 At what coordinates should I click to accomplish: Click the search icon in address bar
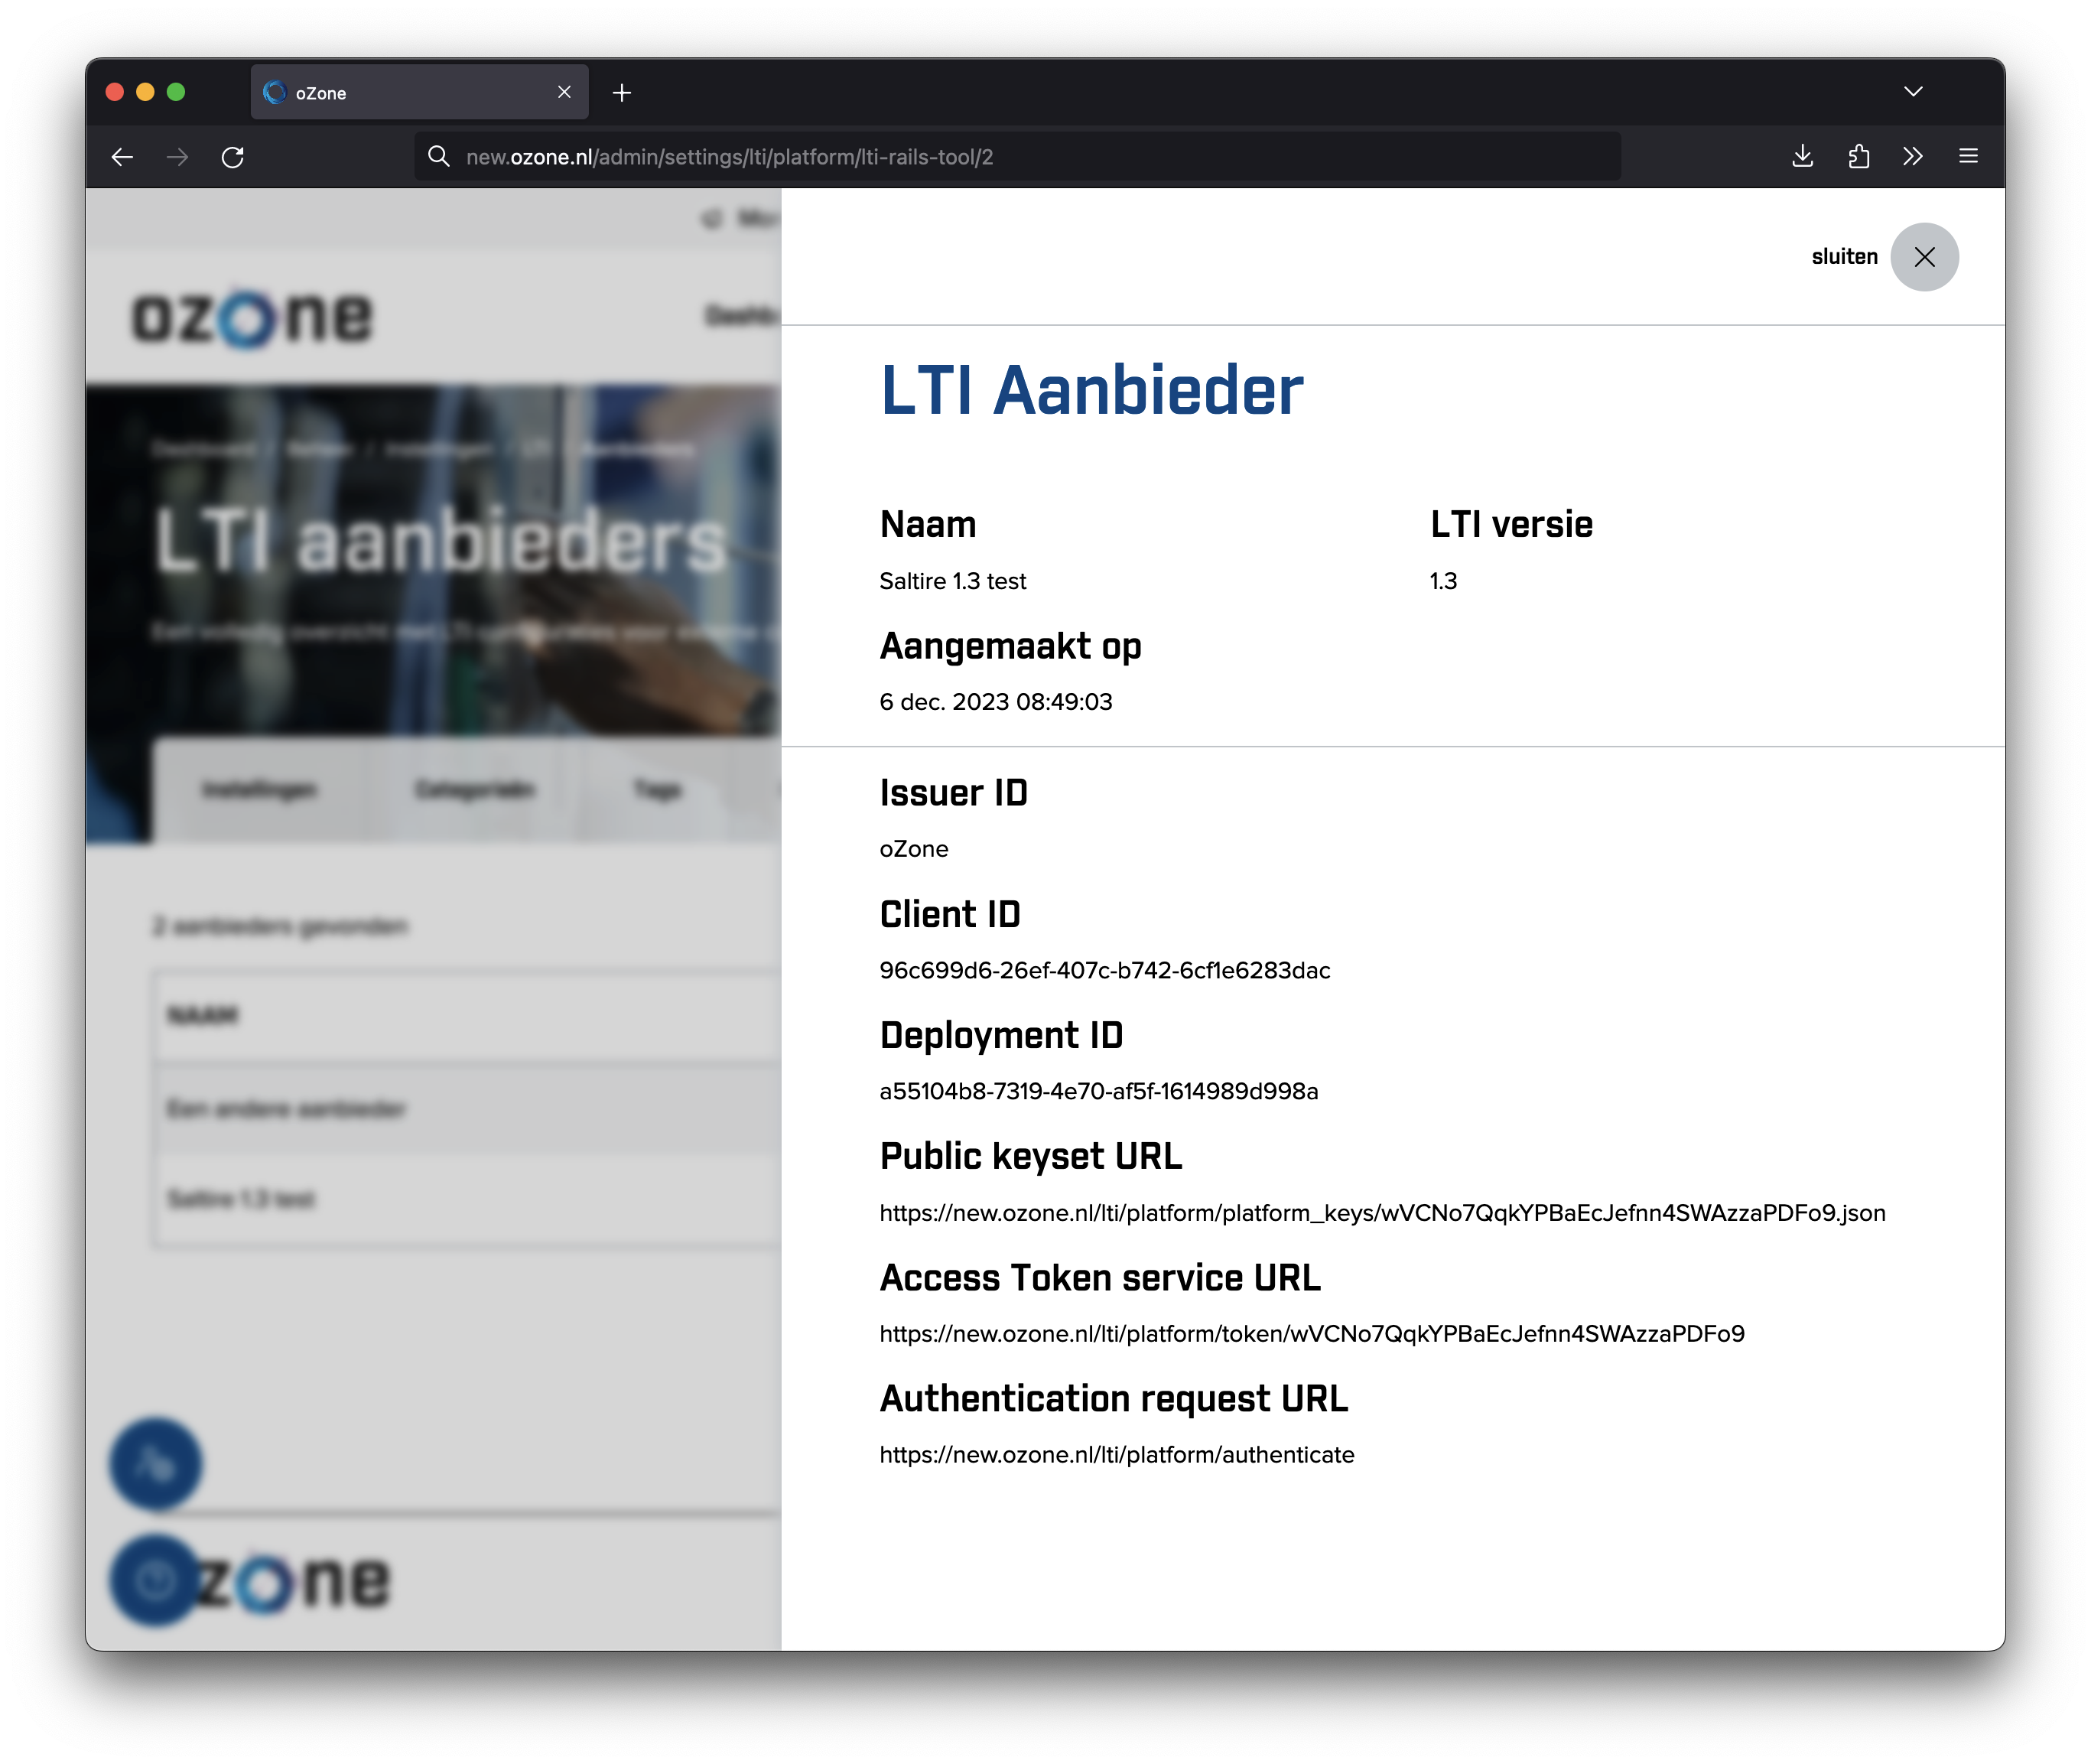(x=438, y=156)
